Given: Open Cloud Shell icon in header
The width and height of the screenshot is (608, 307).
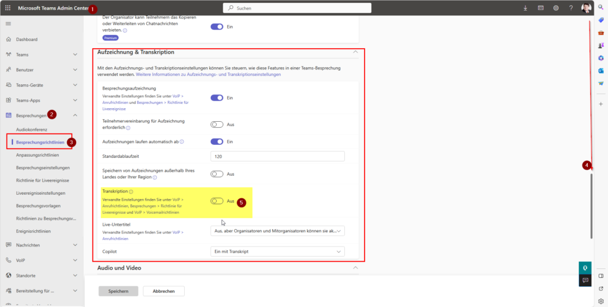Looking at the screenshot, I should [x=540, y=8].
